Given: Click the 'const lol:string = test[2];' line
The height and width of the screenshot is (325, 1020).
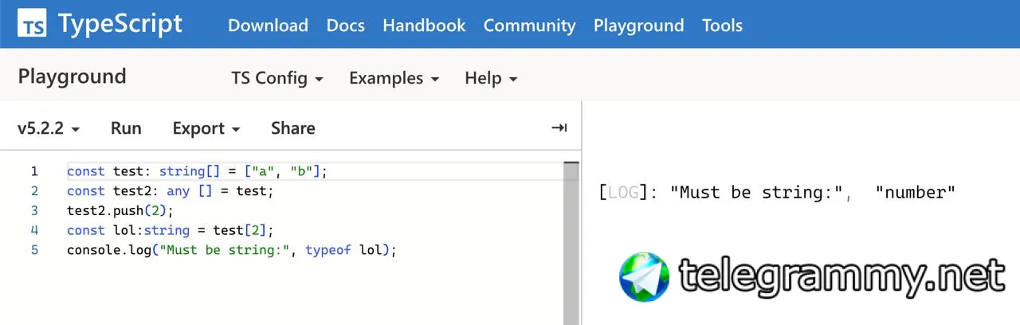Looking at the screenshot, I should point(170,230).
